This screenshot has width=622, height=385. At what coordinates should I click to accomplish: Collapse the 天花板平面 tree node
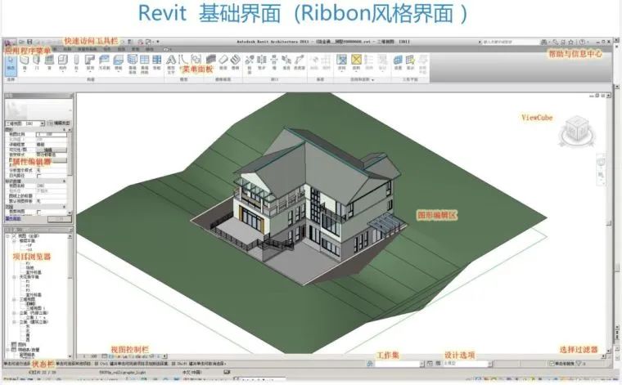pos(14,277)
